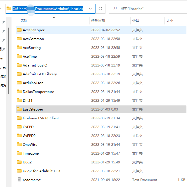Select the DallasTemperature folder name
Image resolution: width=187 pixels, height=187 pixels.
pos(38,92)
